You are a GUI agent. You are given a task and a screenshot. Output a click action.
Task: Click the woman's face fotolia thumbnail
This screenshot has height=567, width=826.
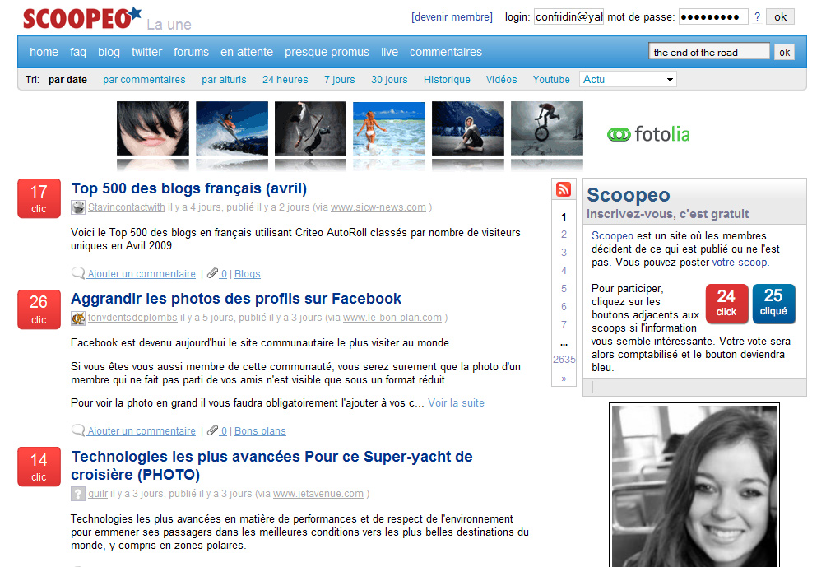(x=153, y=128)
